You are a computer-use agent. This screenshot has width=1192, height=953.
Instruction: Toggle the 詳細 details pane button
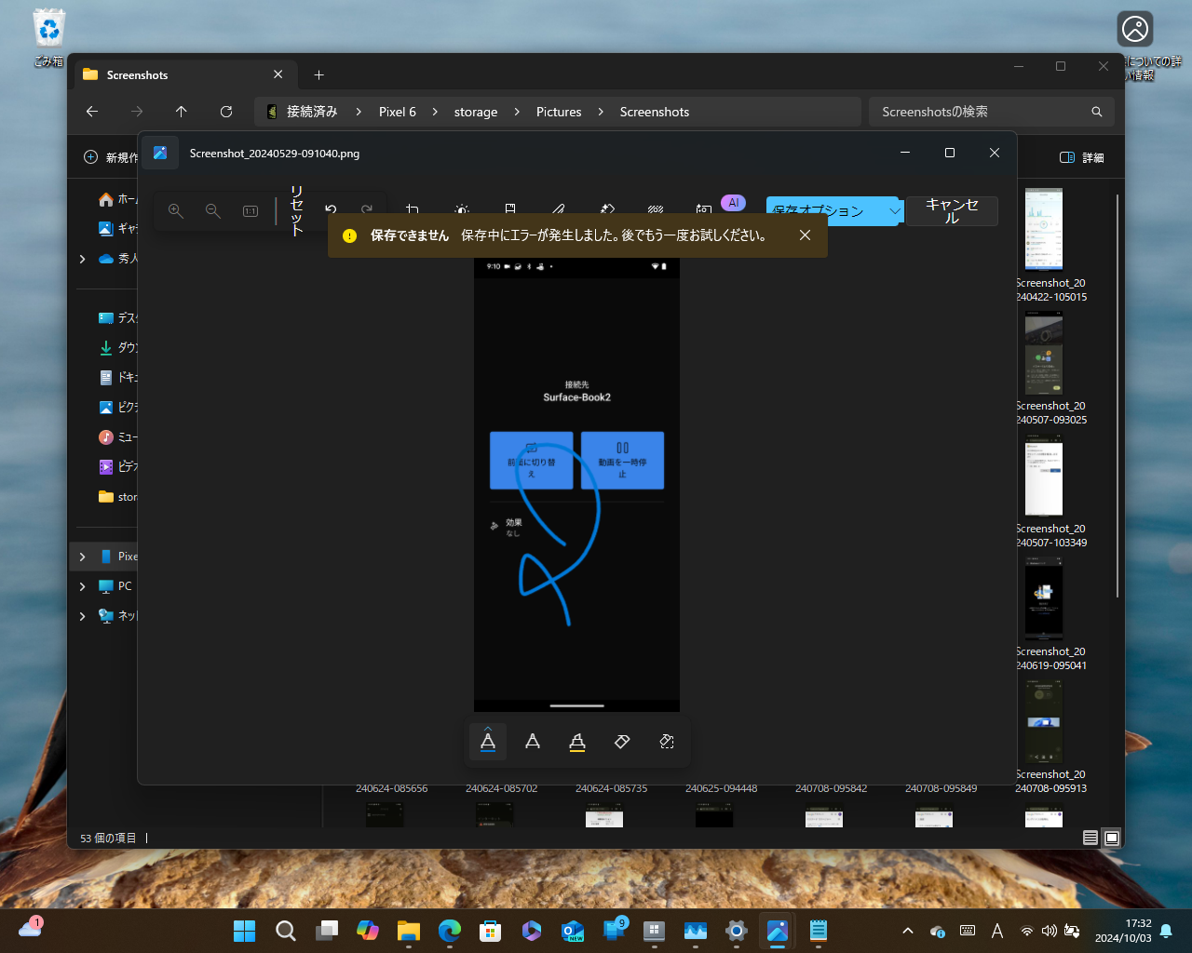click(1082, 158)
